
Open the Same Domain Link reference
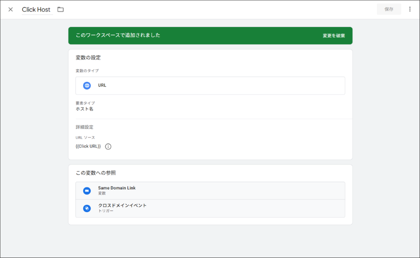pyautogui.click(x=210, y=191)
